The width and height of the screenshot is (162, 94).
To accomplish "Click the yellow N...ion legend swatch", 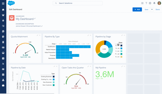I will point(121,57).
